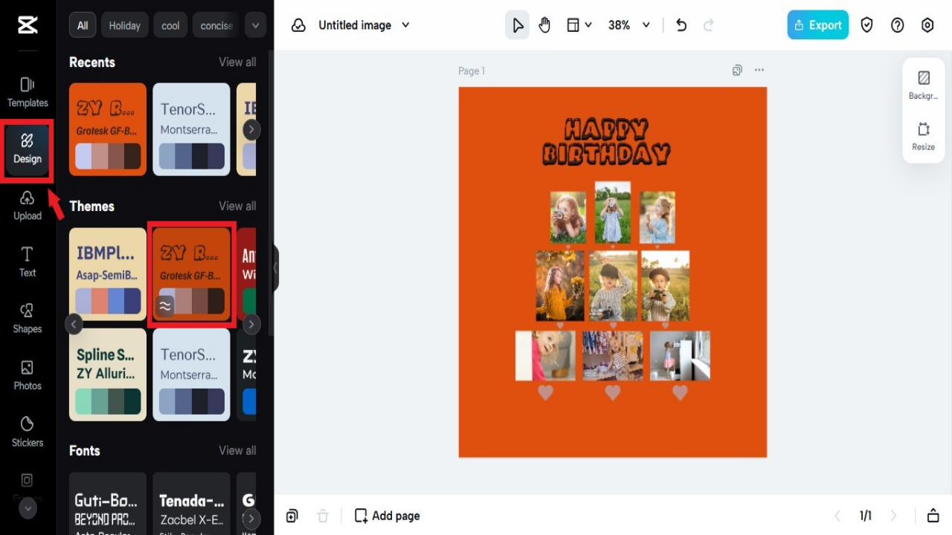Click View all next to Themes
Viewport: 952px width, 535px height.
pyautogui.click(x=237, y=206)
